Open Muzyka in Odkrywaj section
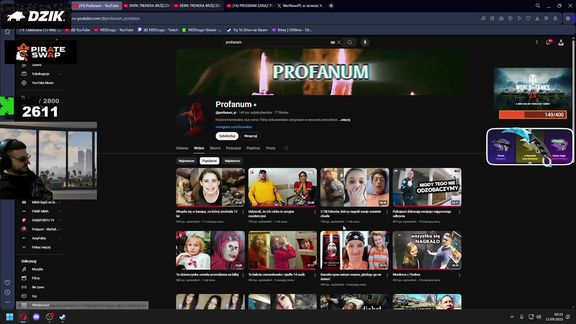 tap(38, 269)
